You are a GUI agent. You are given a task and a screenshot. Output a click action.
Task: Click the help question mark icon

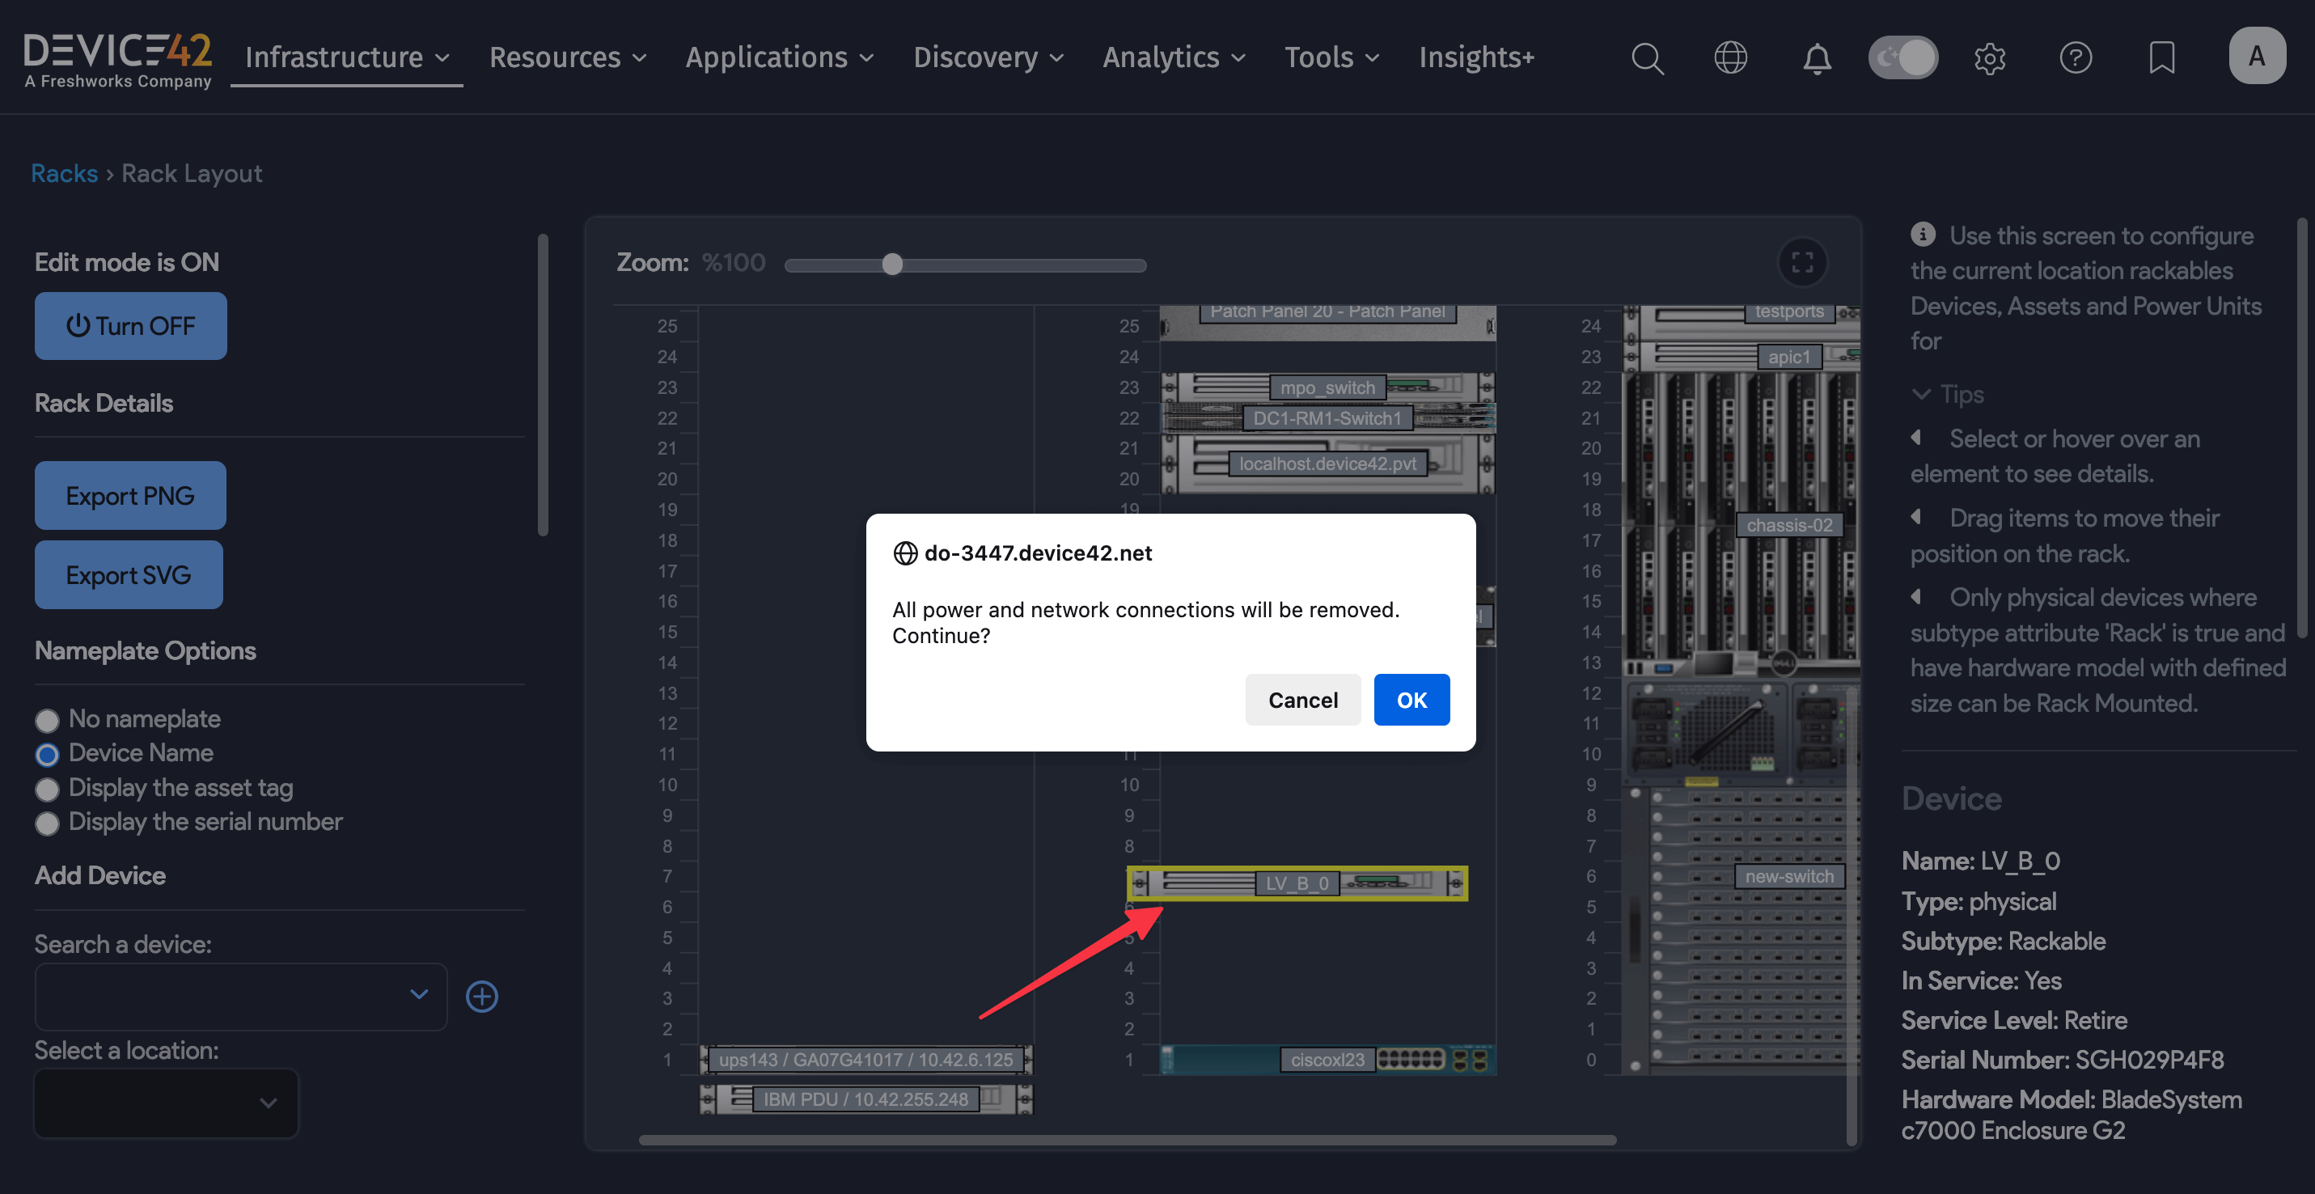click(2075, 58)
